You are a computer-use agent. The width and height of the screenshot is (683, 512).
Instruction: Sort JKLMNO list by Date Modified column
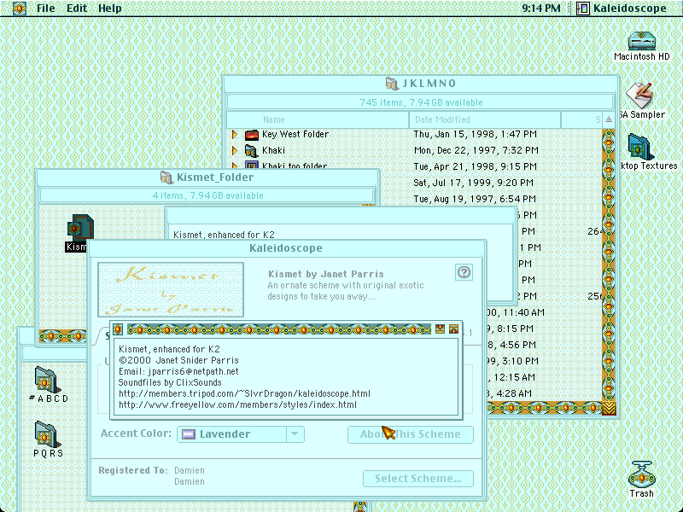click(x=485, y=119)
